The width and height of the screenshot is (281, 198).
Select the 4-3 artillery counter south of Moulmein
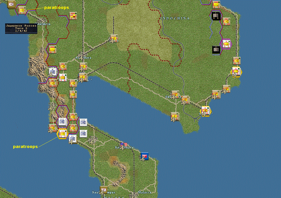pyautogui.click(x=52, y=49)
